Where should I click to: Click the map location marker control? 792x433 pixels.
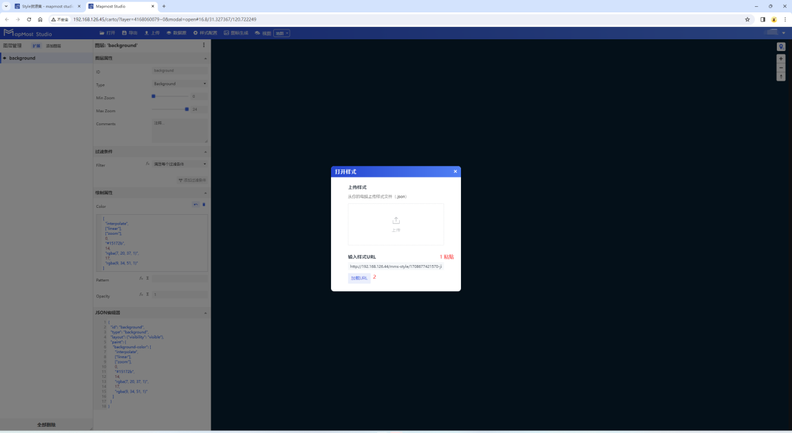pyautogui.click(x=781, y=47)
